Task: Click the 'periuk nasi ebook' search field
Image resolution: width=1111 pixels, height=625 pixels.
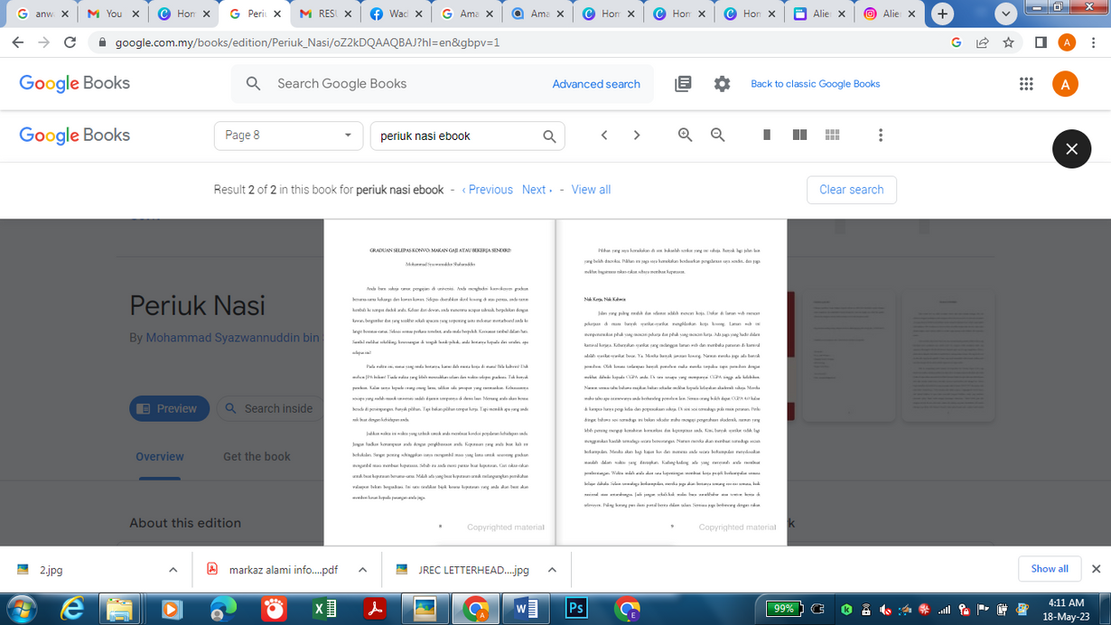Action: (x=456, y=136)
